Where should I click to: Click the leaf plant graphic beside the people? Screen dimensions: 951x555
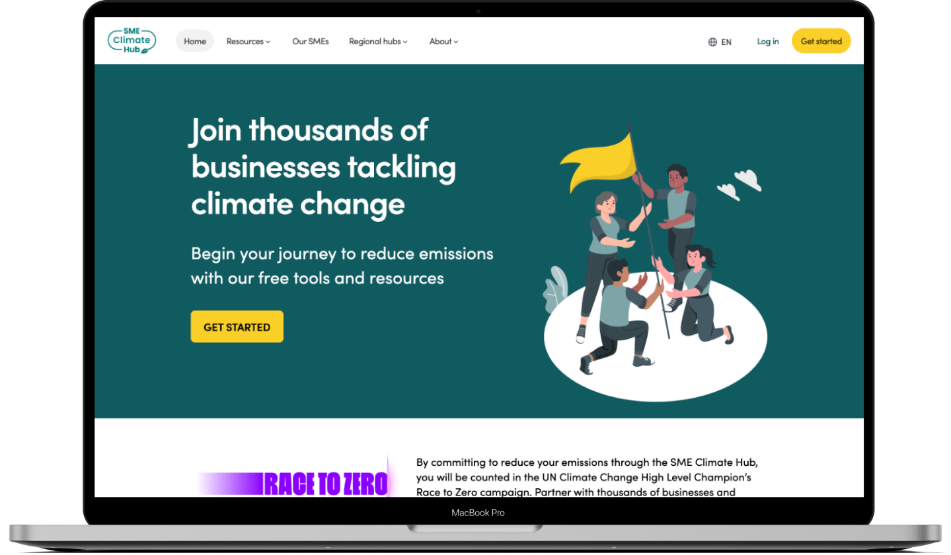coord(556,289)
